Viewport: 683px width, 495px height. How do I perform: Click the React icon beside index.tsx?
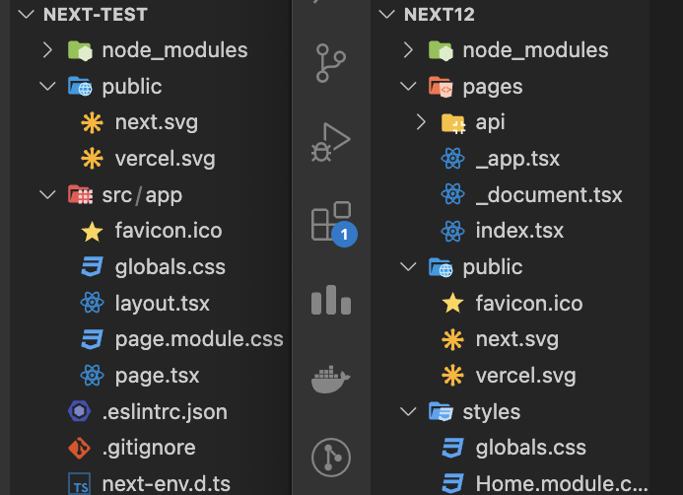tap(453, 231)
